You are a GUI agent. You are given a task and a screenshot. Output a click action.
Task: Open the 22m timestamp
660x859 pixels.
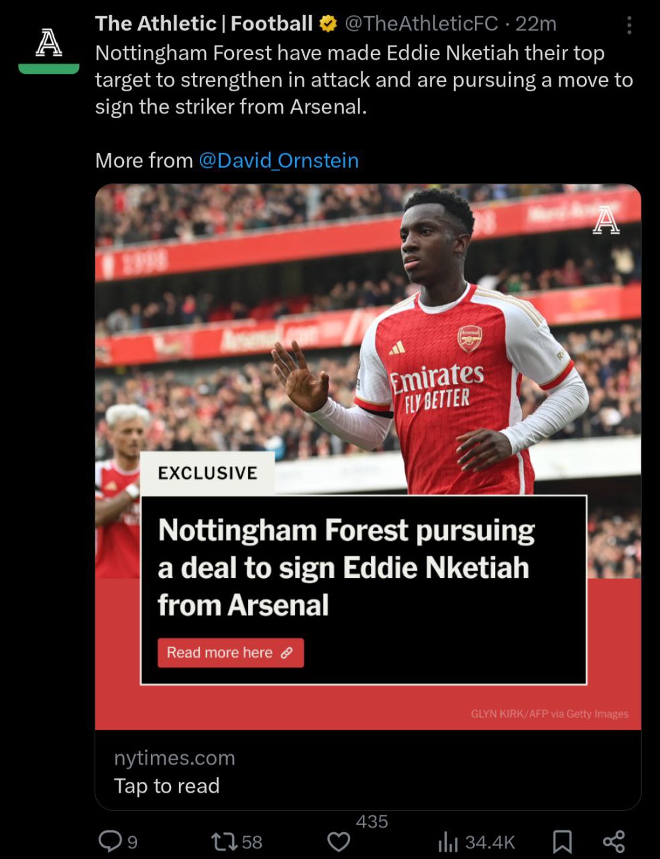(x=536, y=24)
